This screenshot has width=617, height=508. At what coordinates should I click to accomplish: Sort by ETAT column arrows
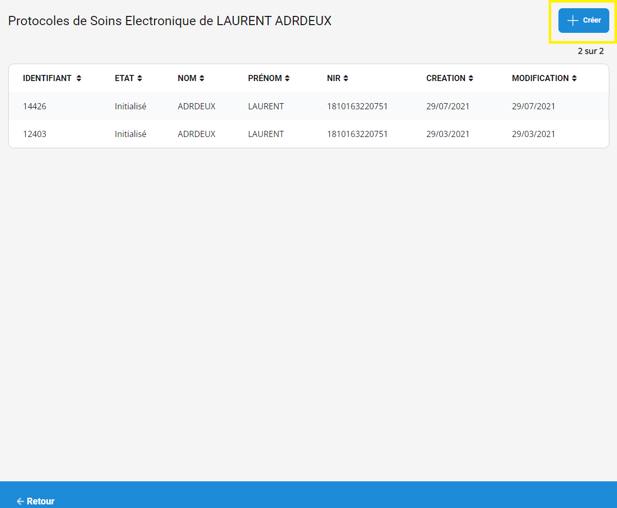(140, 79)
